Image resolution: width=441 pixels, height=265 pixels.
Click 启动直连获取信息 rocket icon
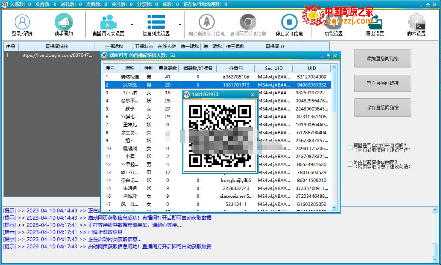click(x=206, y=22)
